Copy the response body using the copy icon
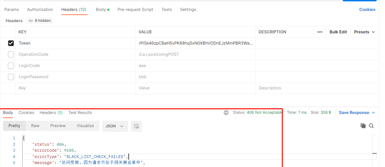 [x=363, y=126]
